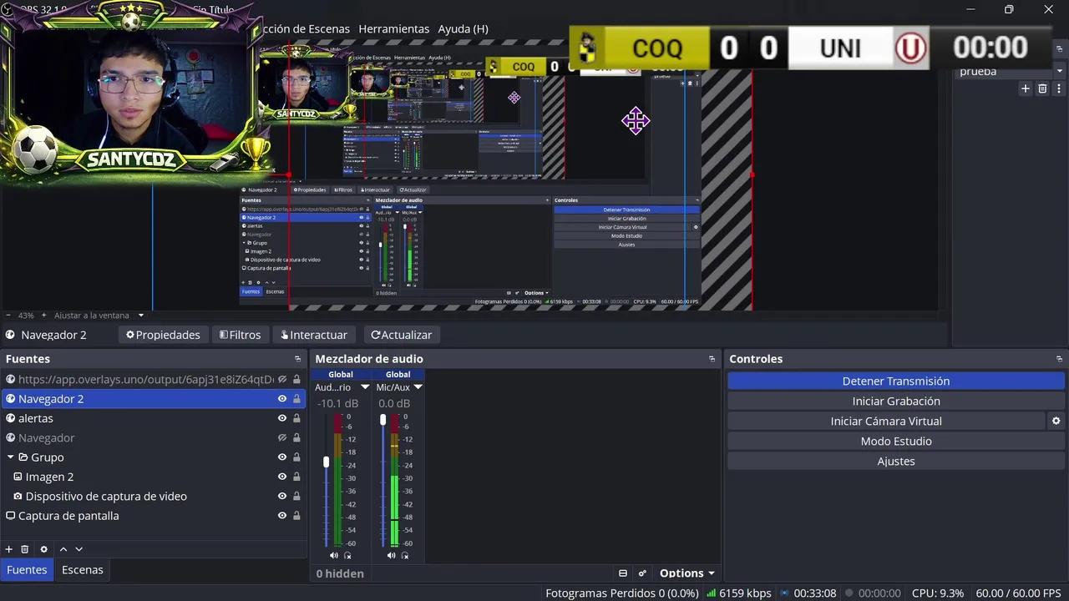This screenshot has height=601, width=1069.
Task: Click the Actualizar button
Action: 402,335
